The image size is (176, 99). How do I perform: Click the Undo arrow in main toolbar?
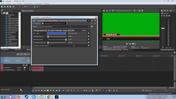tap(25, 7)
